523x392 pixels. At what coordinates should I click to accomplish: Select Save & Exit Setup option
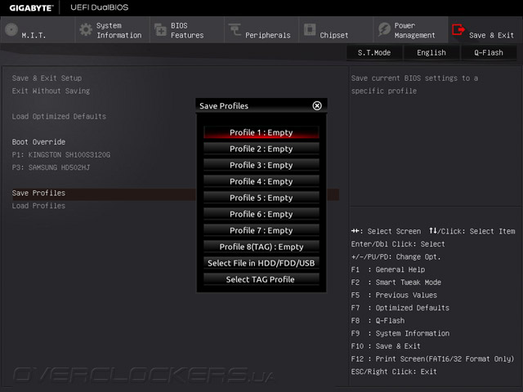point(47,78)
